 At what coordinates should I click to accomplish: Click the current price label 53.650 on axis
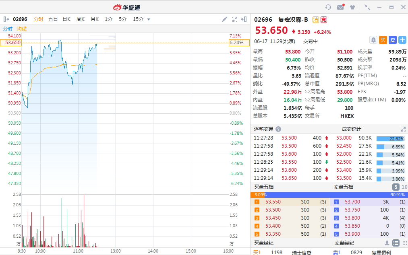11,43
